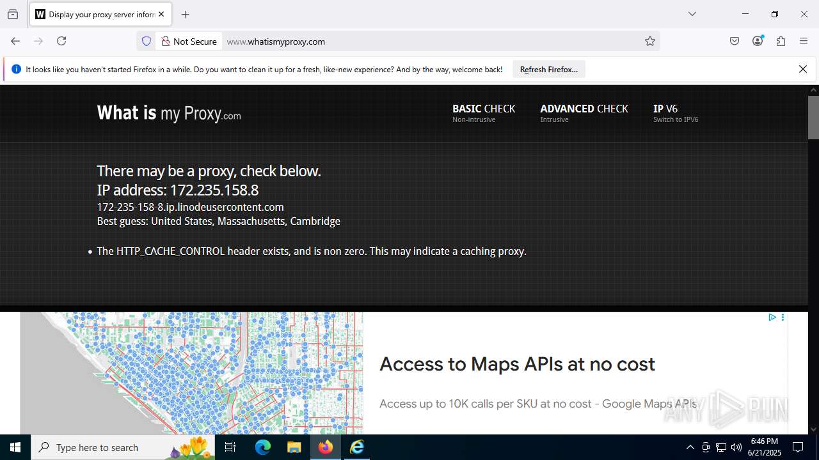The height and width of the screenshot is (460, 819).
Task: Open the Windows Start menu
Action: [x=15, y=447]
